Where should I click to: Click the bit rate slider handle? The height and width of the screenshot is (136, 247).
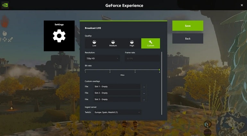tap(159, 70)
